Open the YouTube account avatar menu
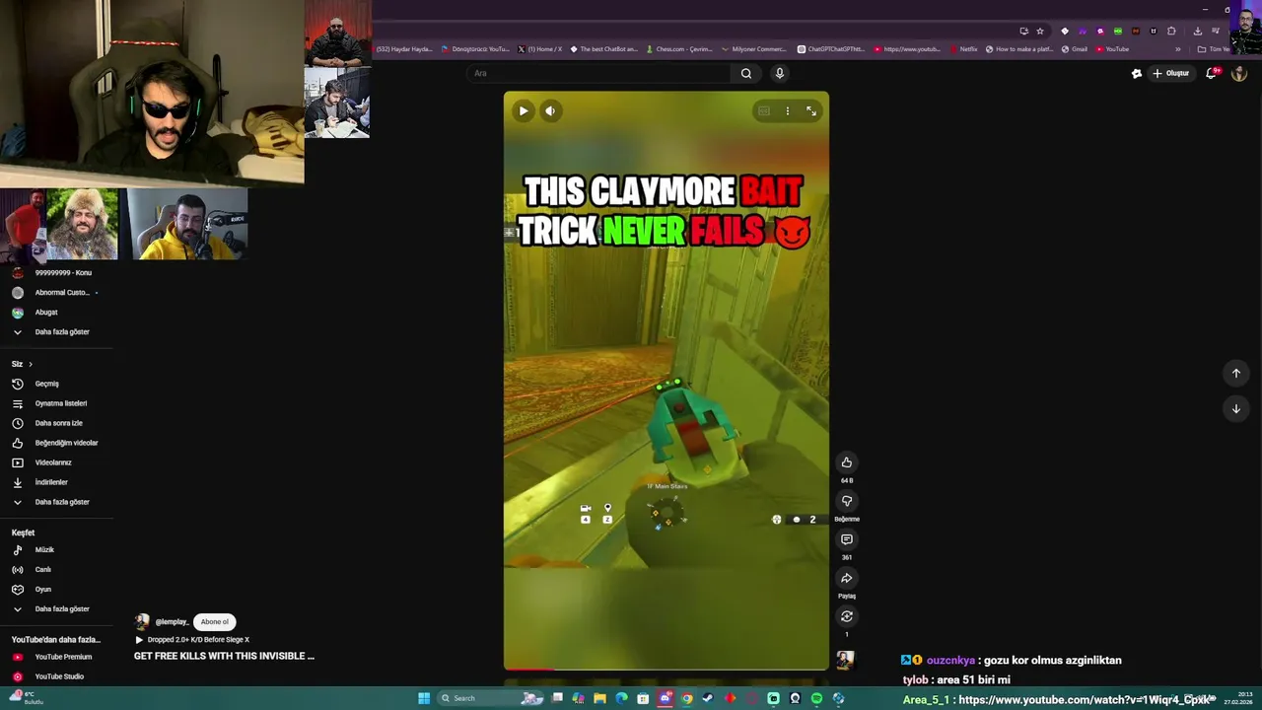This screenshot has height=710, width=1262. point(1239,73)
